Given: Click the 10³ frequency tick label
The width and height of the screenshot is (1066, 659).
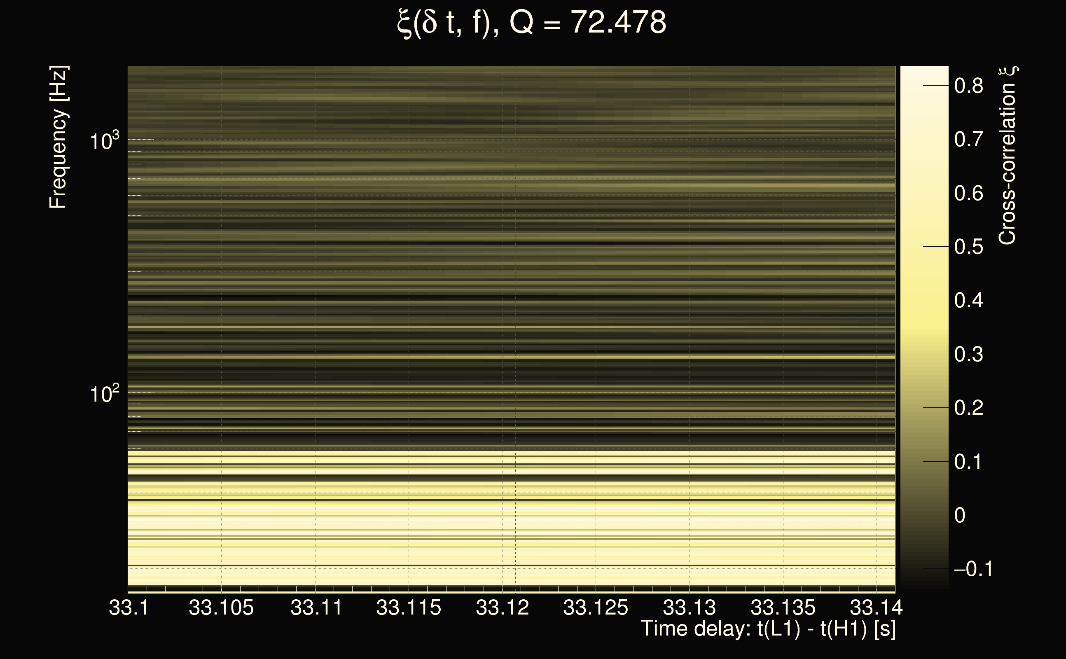Looking at the screenshot, I should 104,141.
